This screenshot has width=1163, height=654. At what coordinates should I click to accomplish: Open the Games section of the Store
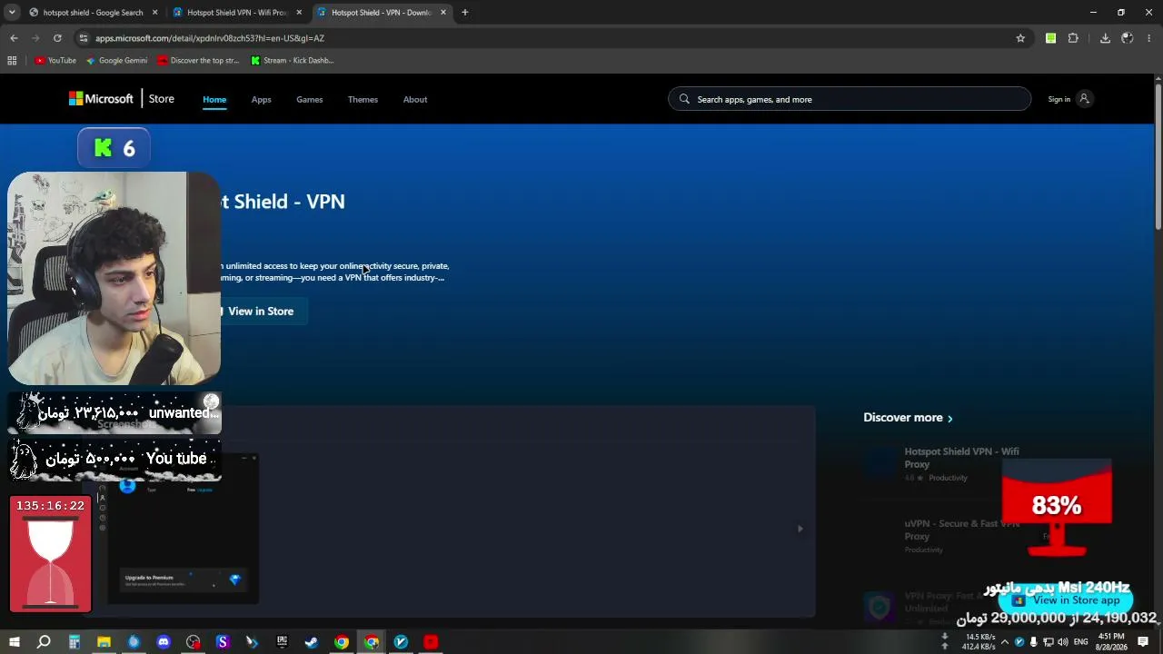coord(310,99)
